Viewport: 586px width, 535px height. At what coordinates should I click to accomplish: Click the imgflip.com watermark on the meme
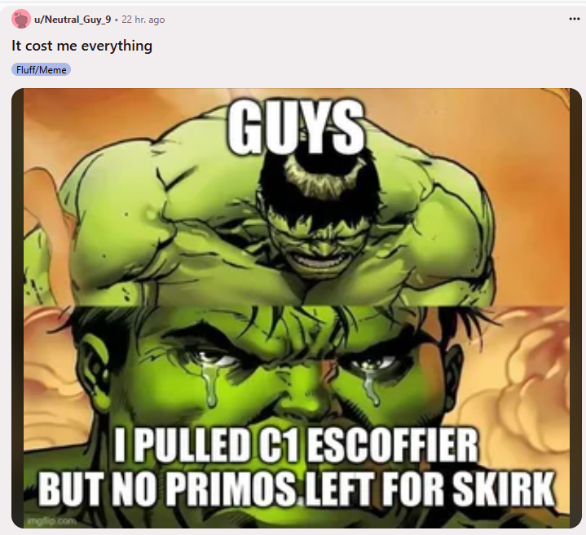52,521
